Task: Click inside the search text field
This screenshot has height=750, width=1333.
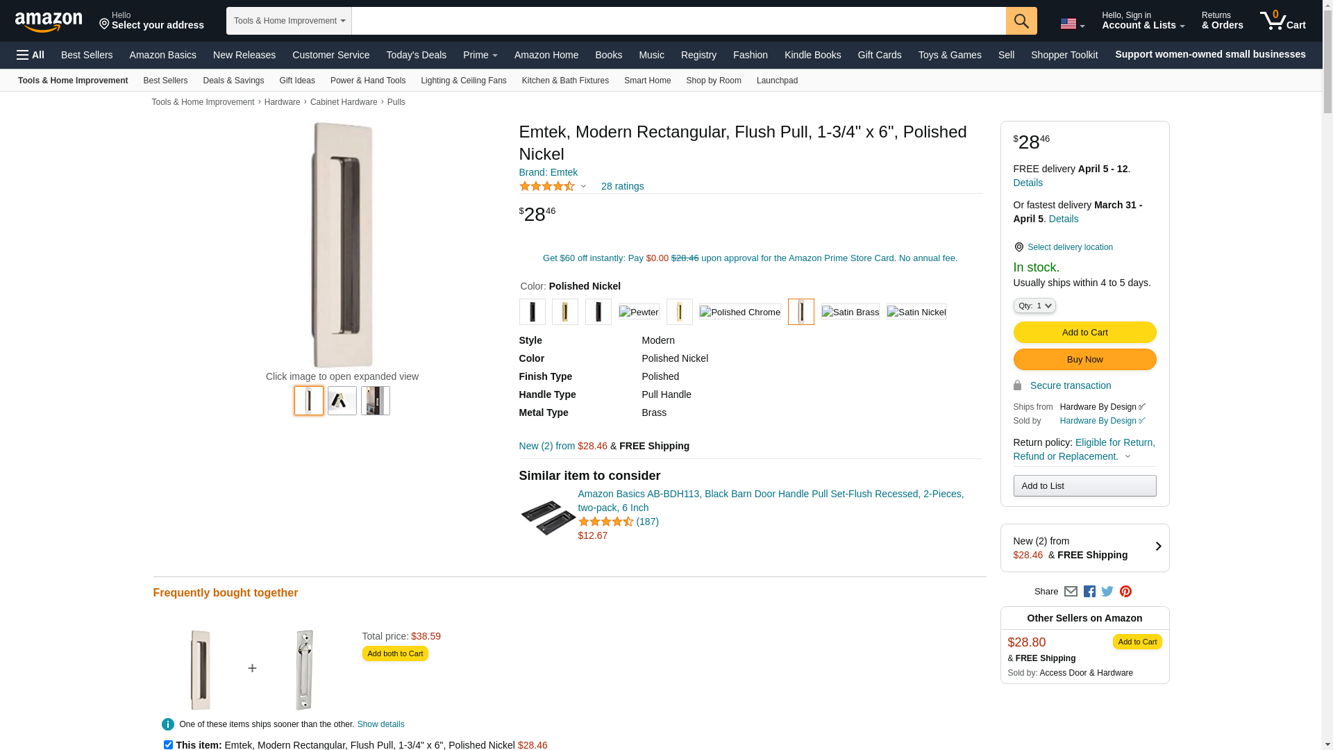Action: (x=678, y=21)
